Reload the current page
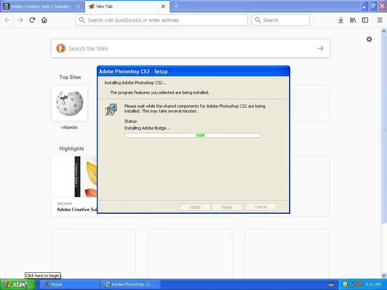This screenshot has width=387, height=290. pos(32,20)
